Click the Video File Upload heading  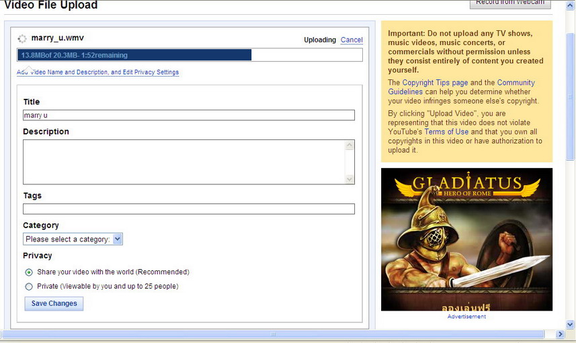pyautogui.click(x=50, y=5)
